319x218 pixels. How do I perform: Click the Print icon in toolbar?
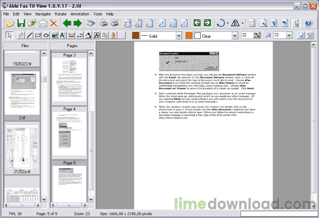104,23
